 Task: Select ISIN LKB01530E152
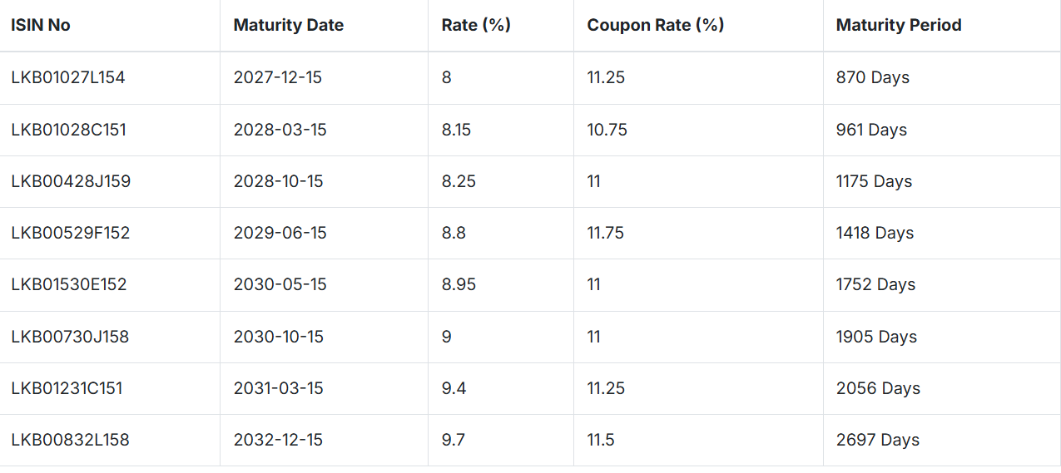pos(69,284)
